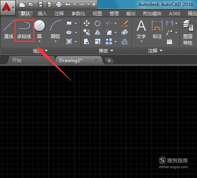
Task: Select the Array tool
Action: (109, 41)
